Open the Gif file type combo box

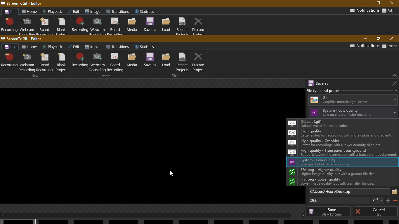tap(353, 100)
